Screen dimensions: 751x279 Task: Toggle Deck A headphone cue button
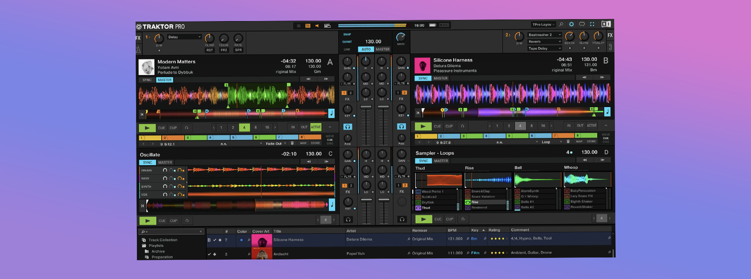[347, 127]
